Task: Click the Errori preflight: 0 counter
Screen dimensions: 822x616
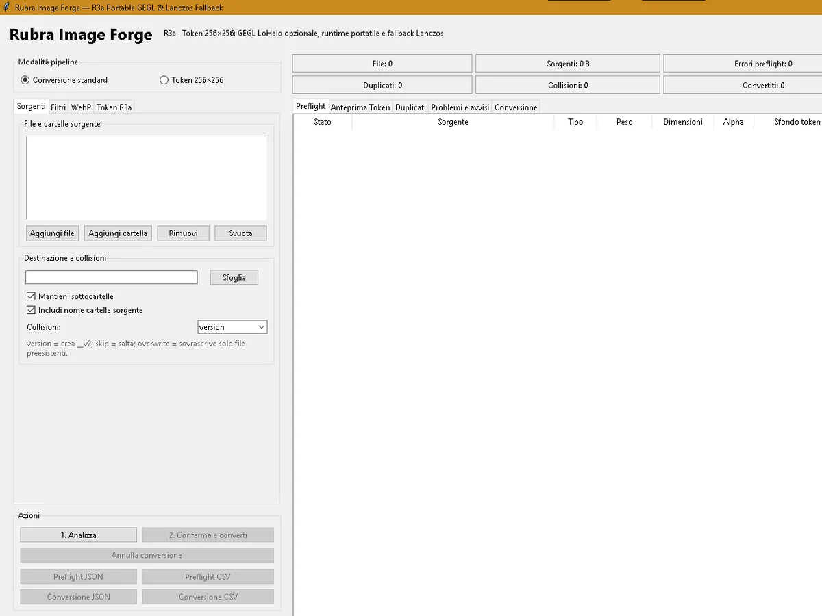Action: point(743,64)
